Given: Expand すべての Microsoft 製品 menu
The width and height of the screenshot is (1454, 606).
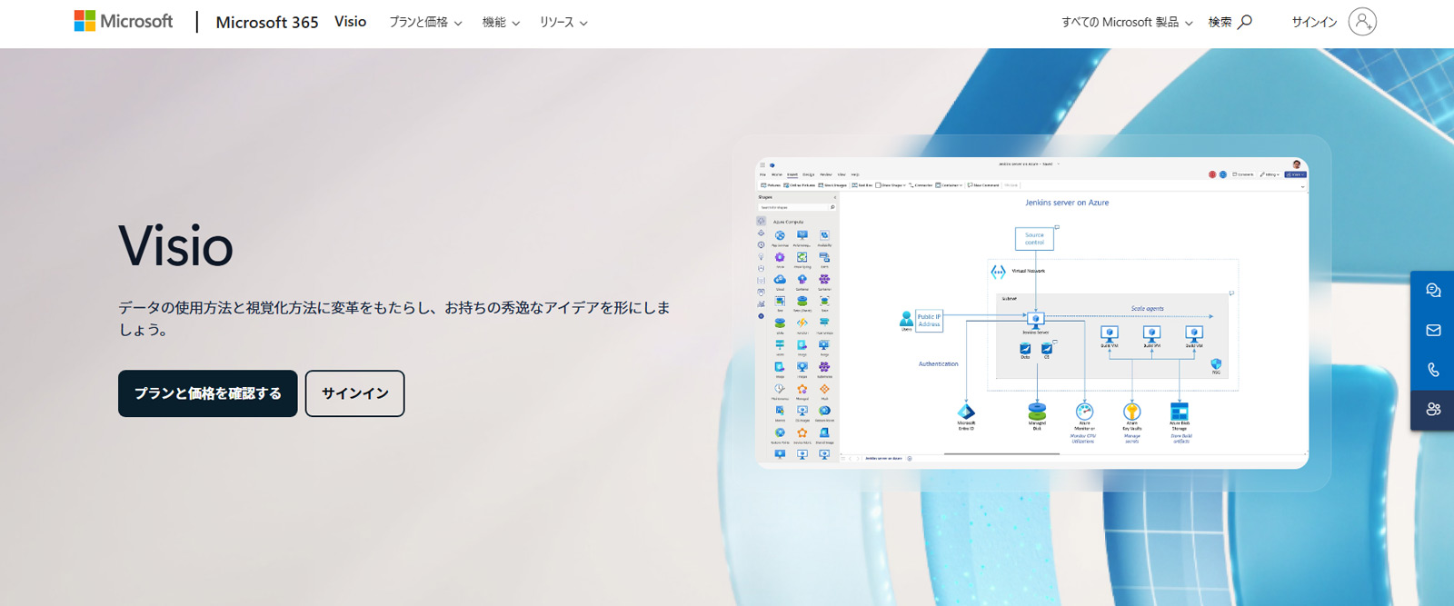Looking at the screenshot, I should point(1127,22).
